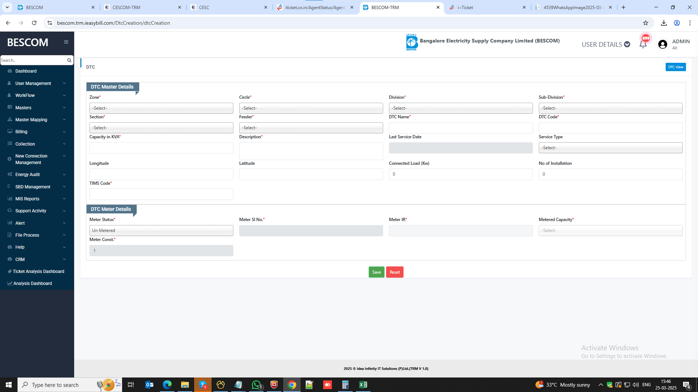This screenshot has height=392, width=698.
Task: Click the Billing sidebar icon
Action: pos(10,132)
